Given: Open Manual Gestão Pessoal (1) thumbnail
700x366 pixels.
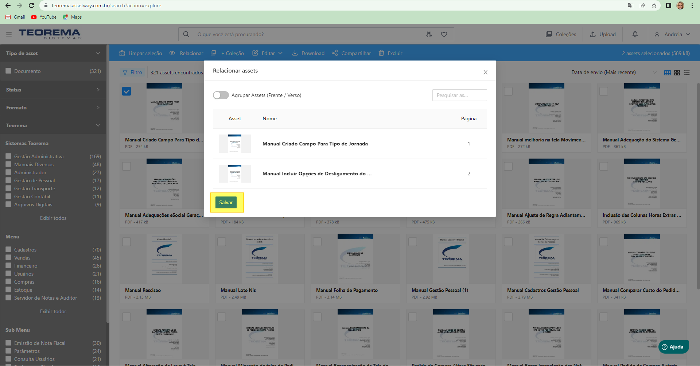Looking at the screenshot, I should click(451, 259).
